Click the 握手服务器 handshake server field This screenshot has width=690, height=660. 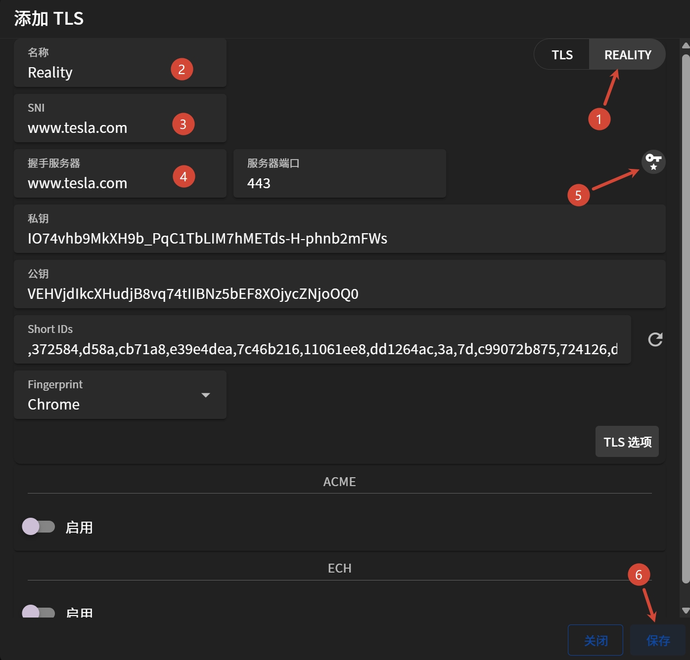pos(94,183)
